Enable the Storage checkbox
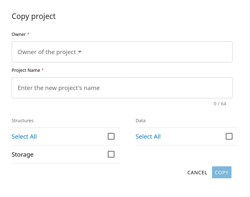 [111, 154]
